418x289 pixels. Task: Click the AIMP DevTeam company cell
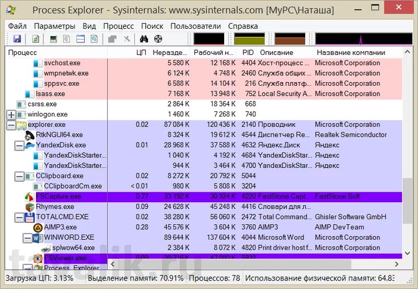tap(339, 227)
